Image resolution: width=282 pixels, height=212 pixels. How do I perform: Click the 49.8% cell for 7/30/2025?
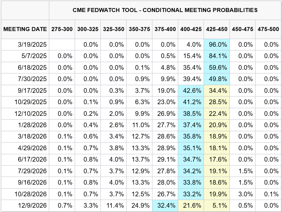coord(217,79)
